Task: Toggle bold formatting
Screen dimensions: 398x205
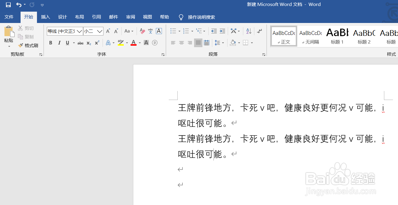Action: tap(51, 43)
